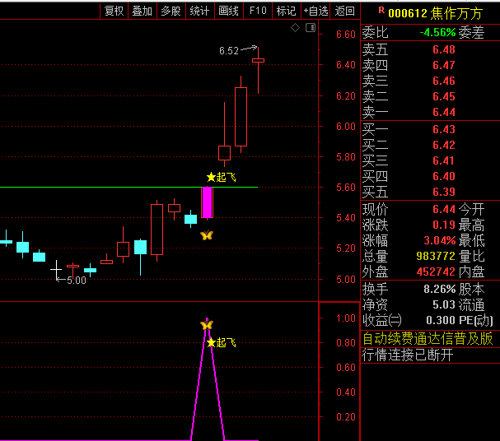The height and width of the screenshot is (441, 500).
Task: Click the 流通 label
Action: pos(471,304)
